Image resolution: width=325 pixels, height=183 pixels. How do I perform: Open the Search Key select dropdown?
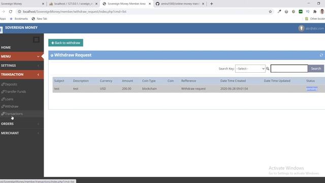point(250,69)
